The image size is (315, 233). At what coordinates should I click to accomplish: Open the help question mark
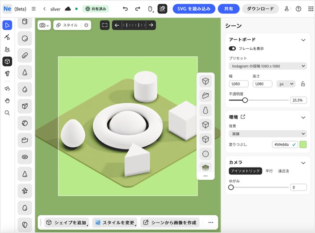[299, 9]
